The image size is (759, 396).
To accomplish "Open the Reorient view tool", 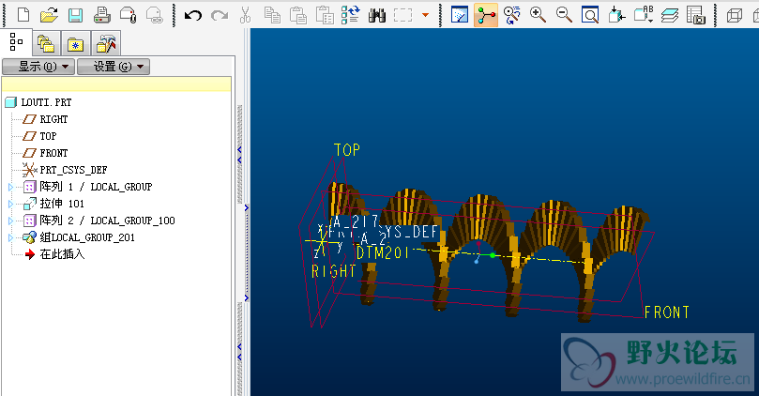I will pyautogui.click(x=616, y=15).
